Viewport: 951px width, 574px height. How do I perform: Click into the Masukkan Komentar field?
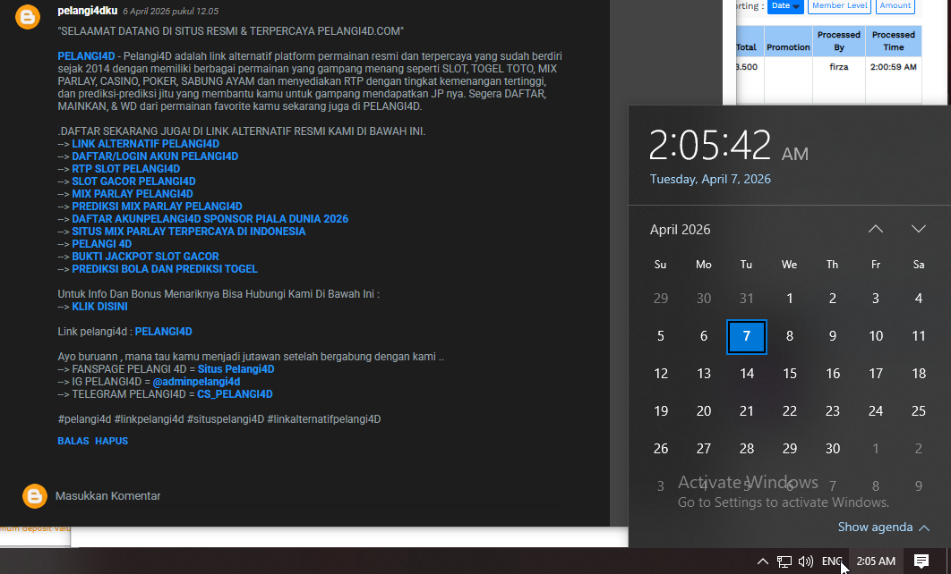(x=309, y=496)
